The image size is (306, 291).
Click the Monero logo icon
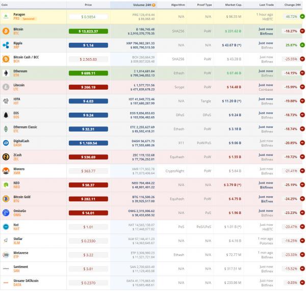click(x=6, y=171)
